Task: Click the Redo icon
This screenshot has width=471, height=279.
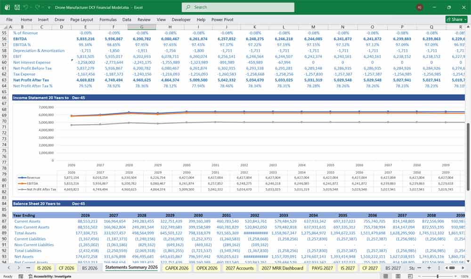Action: (37, 7)
